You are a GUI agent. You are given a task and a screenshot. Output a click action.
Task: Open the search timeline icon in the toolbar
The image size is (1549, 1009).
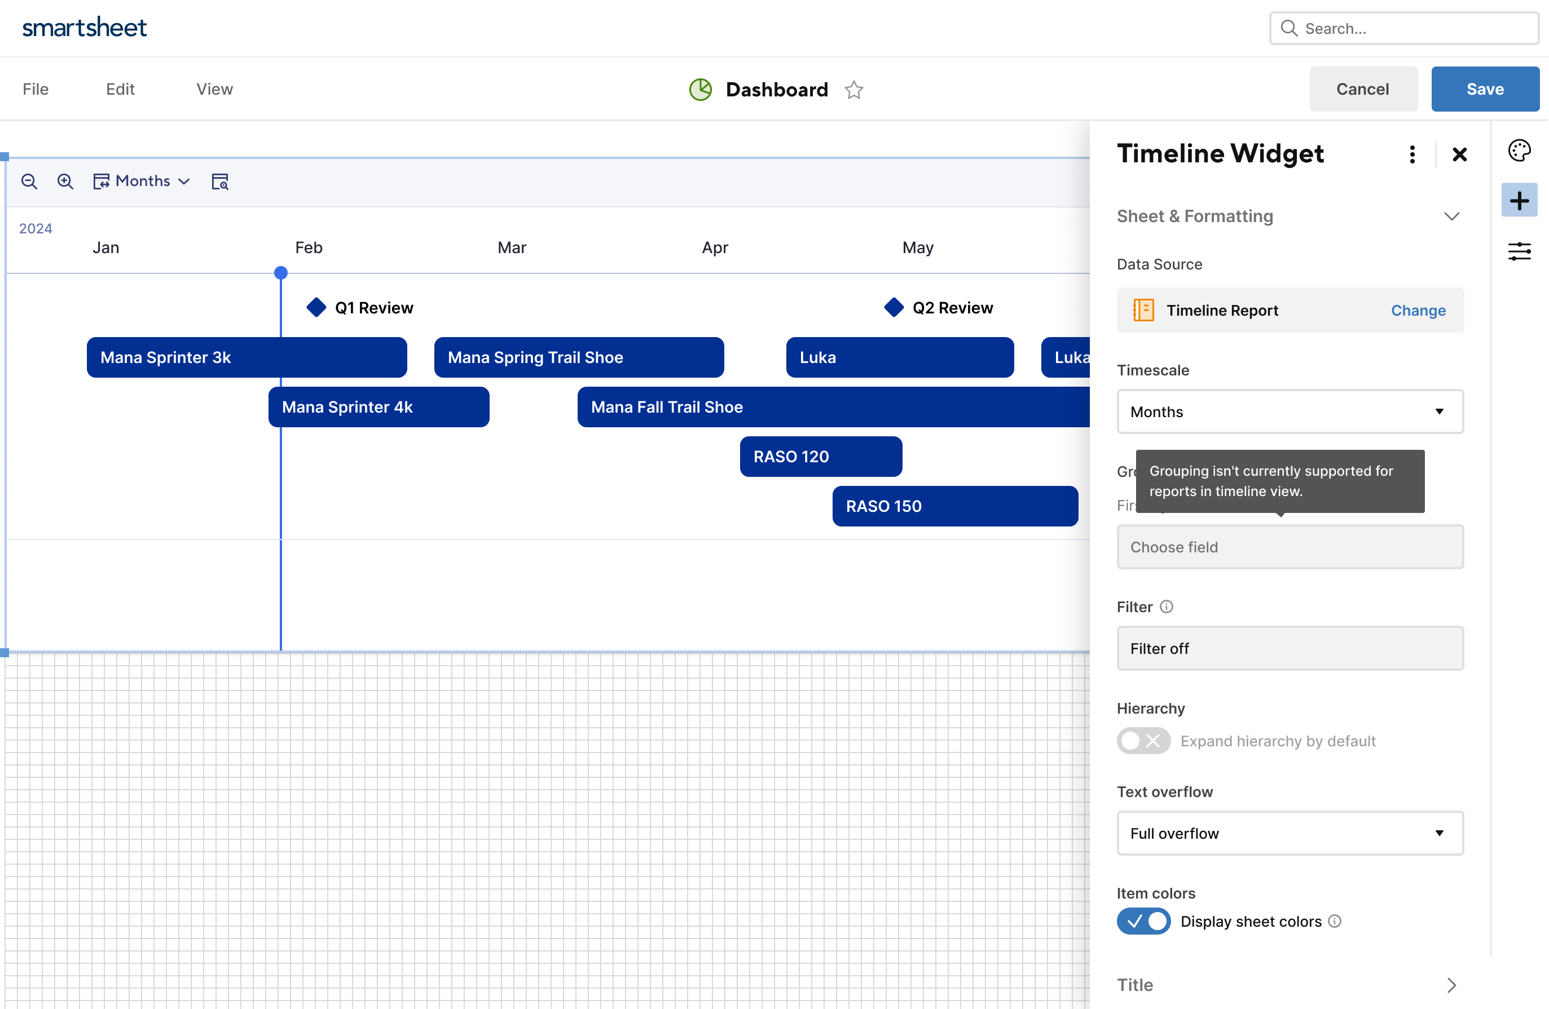click(220, 182)
